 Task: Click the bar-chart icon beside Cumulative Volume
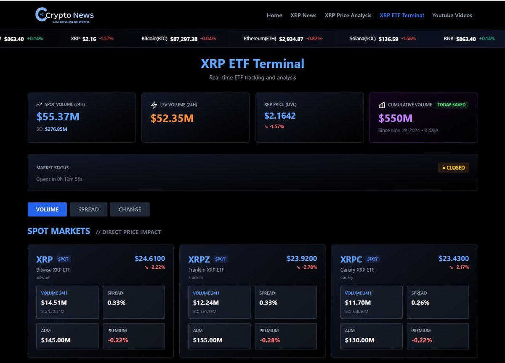381,105
